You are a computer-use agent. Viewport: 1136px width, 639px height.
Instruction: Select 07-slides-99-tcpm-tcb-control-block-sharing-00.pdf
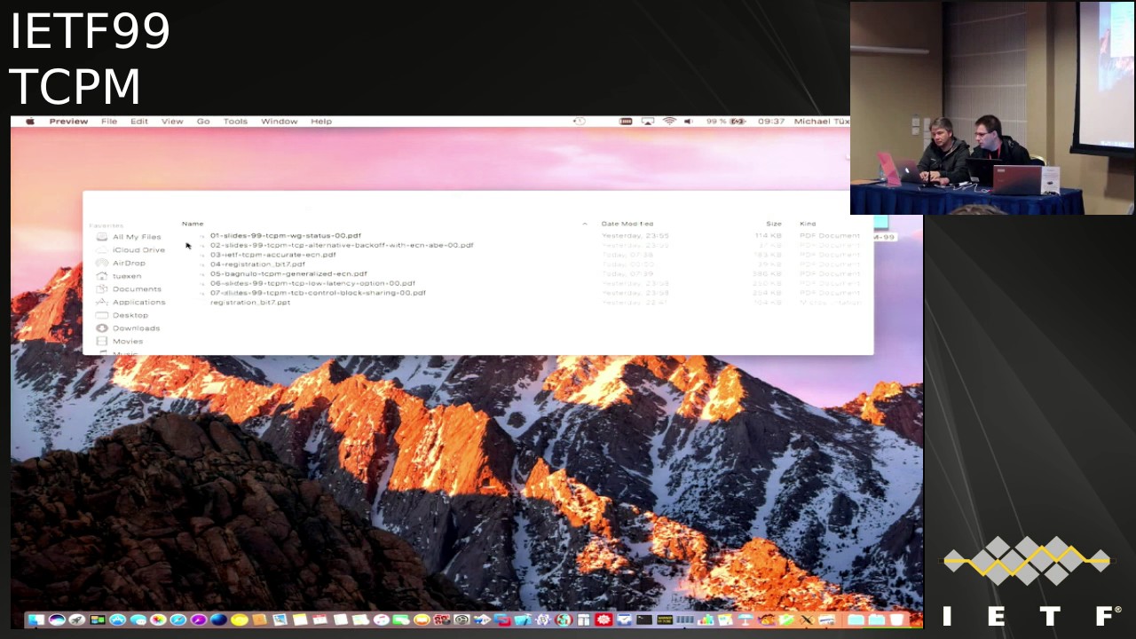pos(318,293)
